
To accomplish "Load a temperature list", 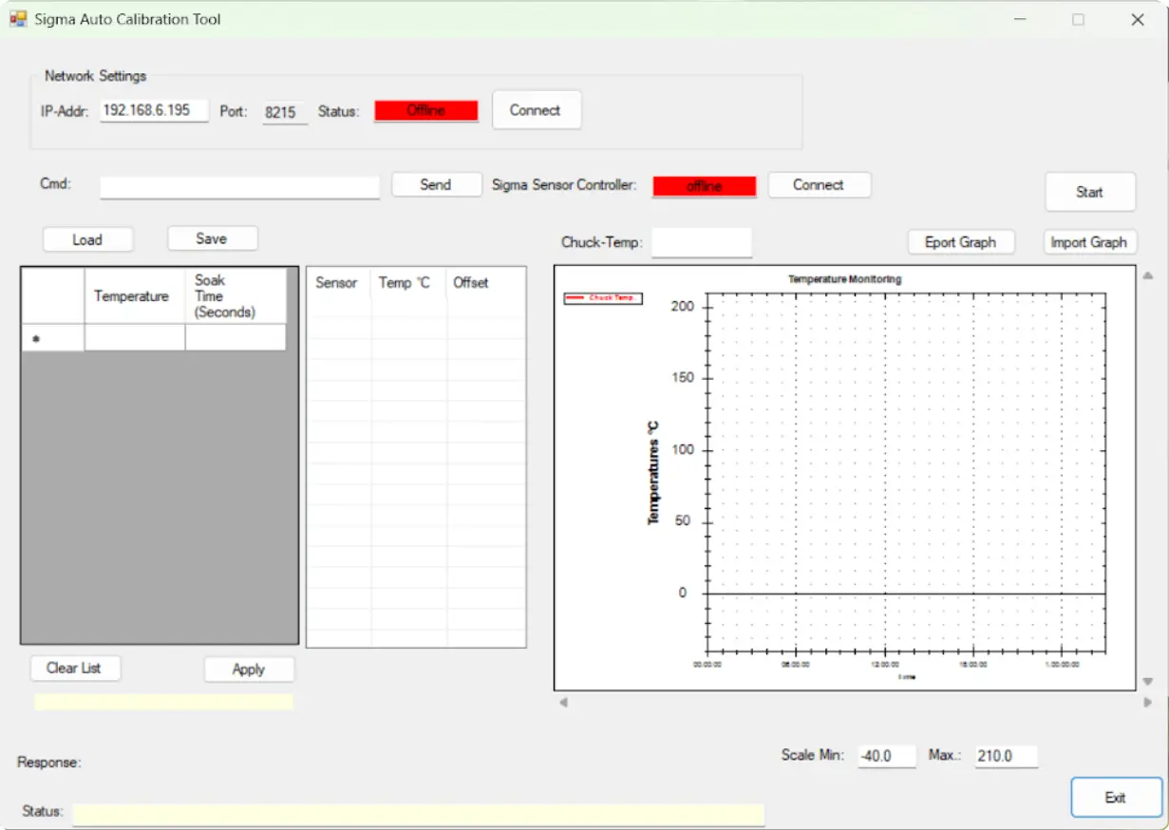I will [x=87, y=239].
